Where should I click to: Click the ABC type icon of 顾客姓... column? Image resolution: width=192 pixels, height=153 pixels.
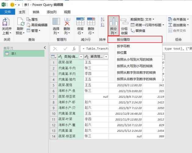pyautogui.click(x=87, y=57)
